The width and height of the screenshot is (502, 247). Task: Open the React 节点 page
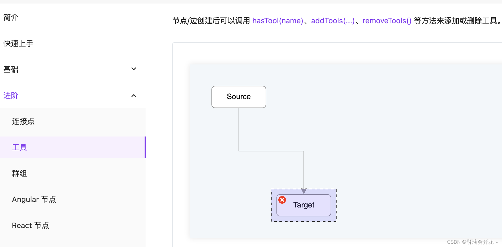click(31, 225)
